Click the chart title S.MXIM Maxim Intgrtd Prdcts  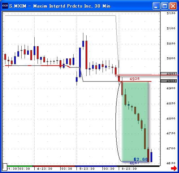(x=60, y=6)
